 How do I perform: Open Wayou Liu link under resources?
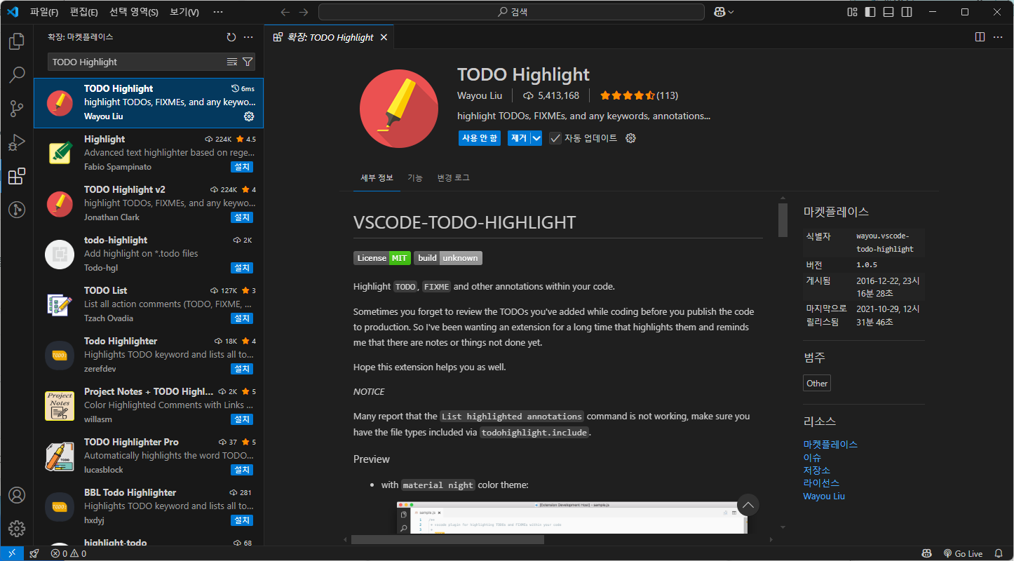(x=824, y=496)
